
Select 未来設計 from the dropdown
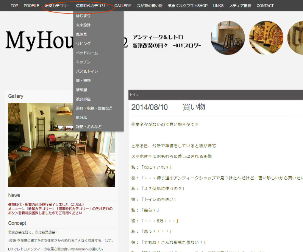[x=83, y=25]
